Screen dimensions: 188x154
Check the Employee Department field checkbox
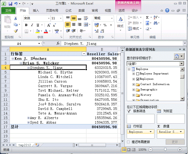click(x=138, y=74)
